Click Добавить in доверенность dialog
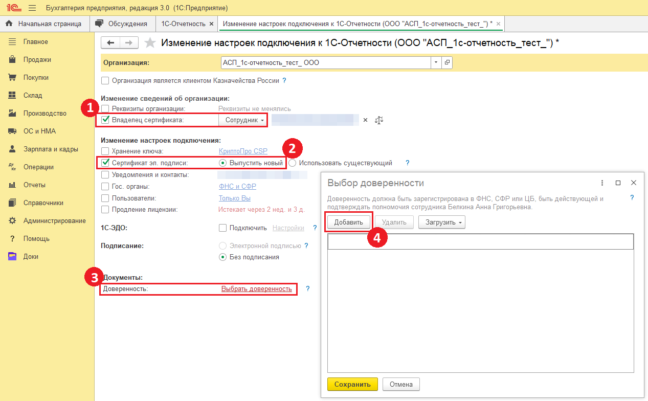Image resolution: width=648 pixels, height=401 pixels. click(349, 222)
